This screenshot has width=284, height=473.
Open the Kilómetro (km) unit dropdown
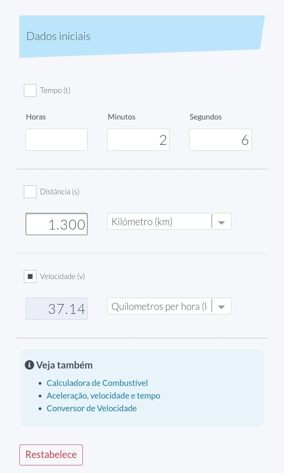[x=169, y=222]
